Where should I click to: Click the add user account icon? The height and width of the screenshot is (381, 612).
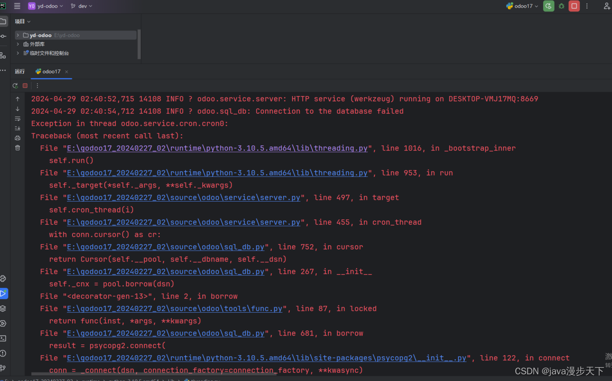[607, 6]
